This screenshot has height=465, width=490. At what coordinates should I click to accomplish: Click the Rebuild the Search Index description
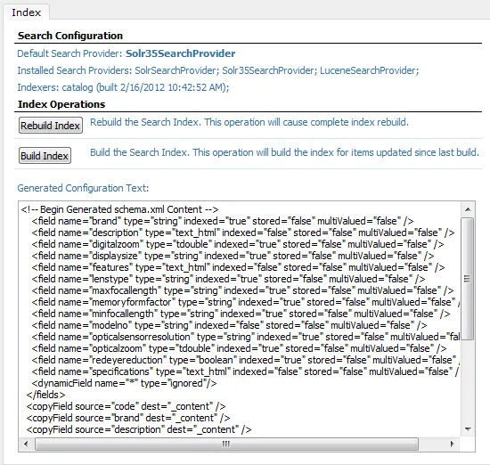click(249, 122)
